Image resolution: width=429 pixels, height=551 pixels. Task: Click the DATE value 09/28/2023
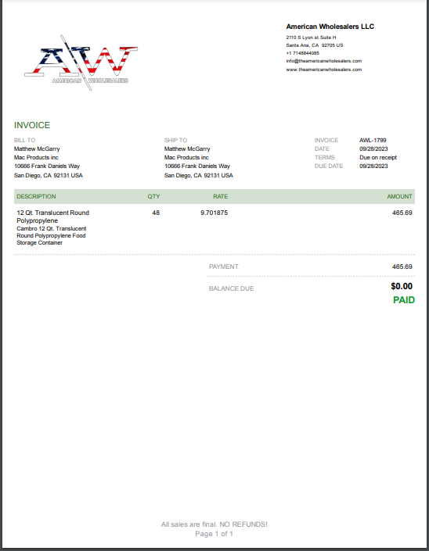[373, 149]
